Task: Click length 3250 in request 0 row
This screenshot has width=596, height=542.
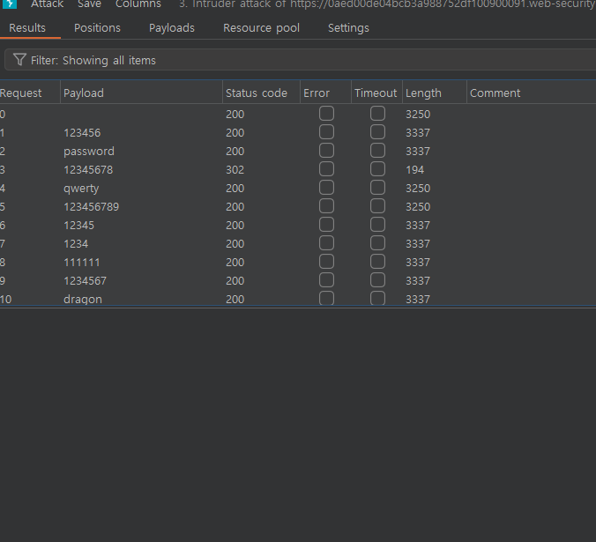Action: pyautogui.click(x=418, y=115)
